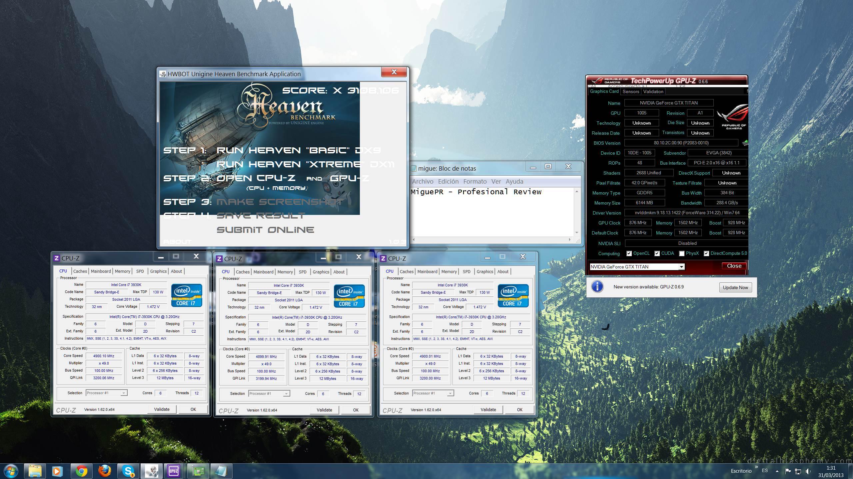This screenshot has width=853, height=479.
Task: Open Processor #1 selection in middle CPU-Z
Action: 269,394
